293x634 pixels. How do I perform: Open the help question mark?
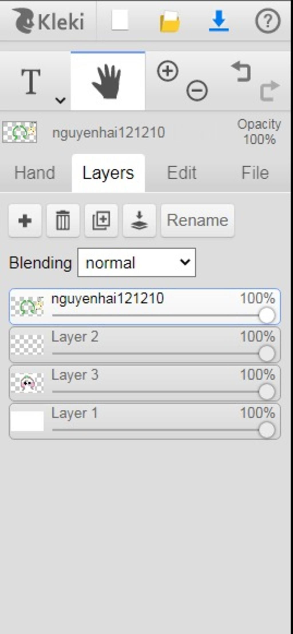pos(268,21)
